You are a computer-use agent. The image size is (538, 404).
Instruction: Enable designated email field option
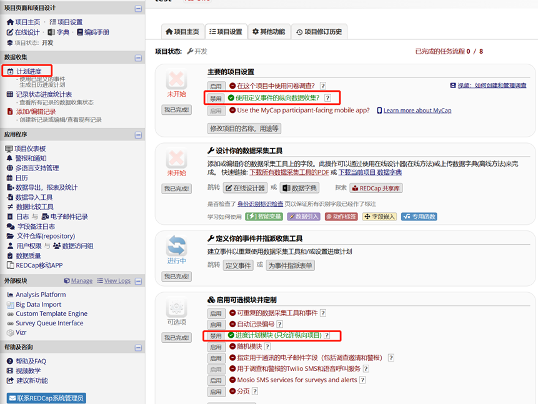[x=216, y=358]
